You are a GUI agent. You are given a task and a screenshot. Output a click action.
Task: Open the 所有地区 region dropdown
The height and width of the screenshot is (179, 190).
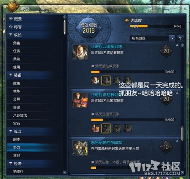tap(153, 38)
